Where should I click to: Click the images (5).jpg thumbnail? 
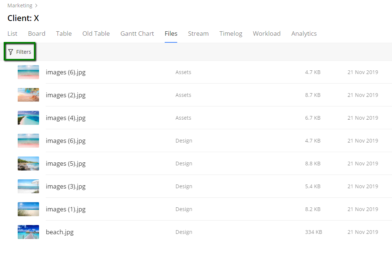(28, 164)
